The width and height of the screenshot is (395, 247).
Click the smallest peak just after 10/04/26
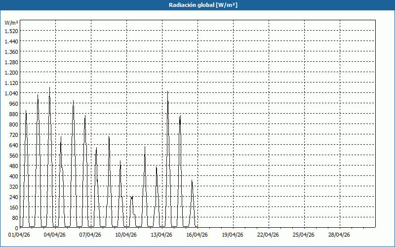pyautogui.click(x=132, y=198)
